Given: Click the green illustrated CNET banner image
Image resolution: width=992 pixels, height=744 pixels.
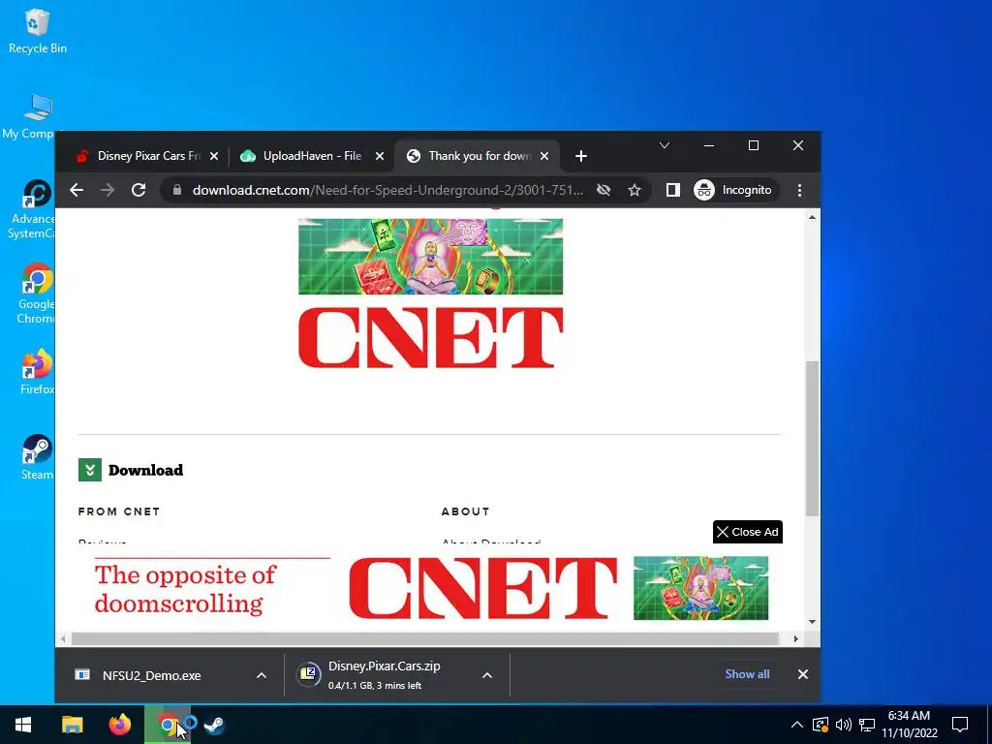Looking at the screenshot, I should click(430, 256).
